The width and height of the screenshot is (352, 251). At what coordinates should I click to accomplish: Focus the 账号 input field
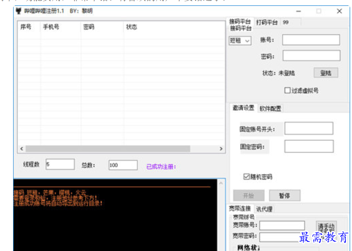click(x=311, y=40)
